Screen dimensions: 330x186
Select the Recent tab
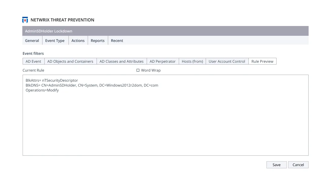coord(117,40)
